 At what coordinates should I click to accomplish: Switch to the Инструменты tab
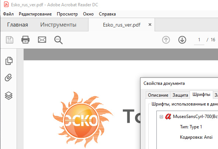(58, 25)
